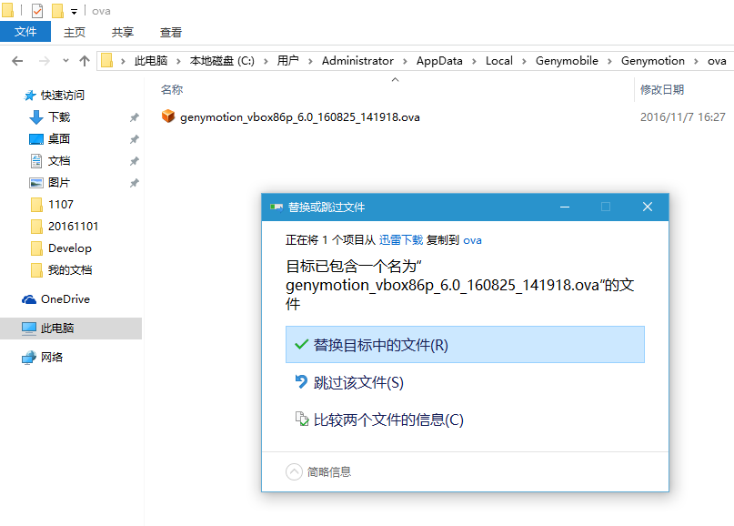Click the up-directory arrow button
The height and width of the screenshot is (526, 734).
point(85,61)
